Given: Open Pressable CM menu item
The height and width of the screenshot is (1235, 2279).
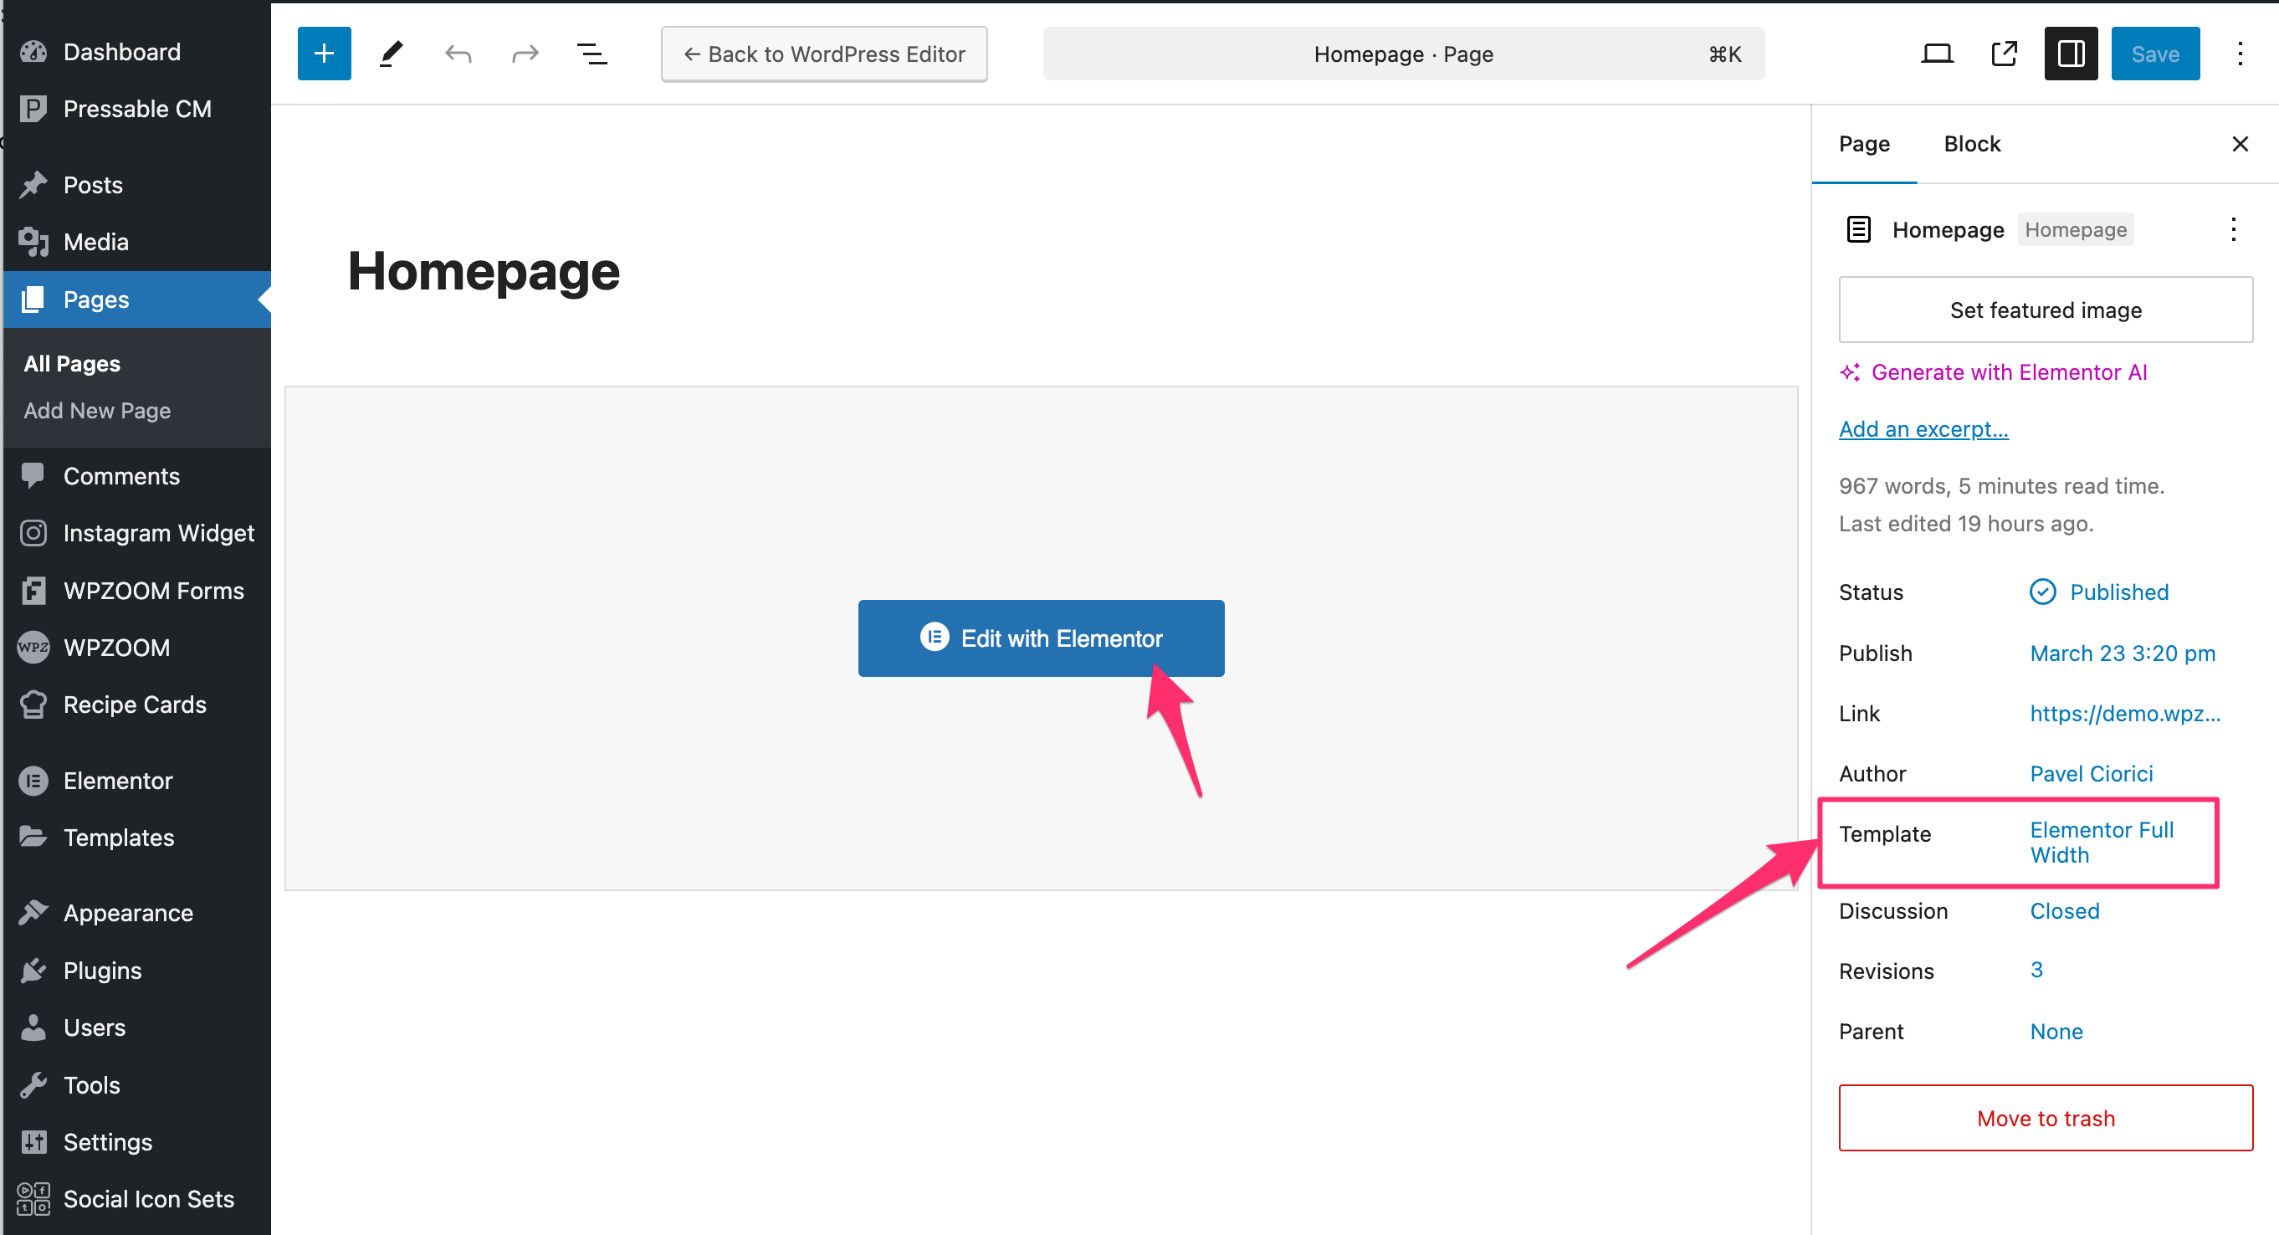Looking at the screenshot, I should (137, 109).
